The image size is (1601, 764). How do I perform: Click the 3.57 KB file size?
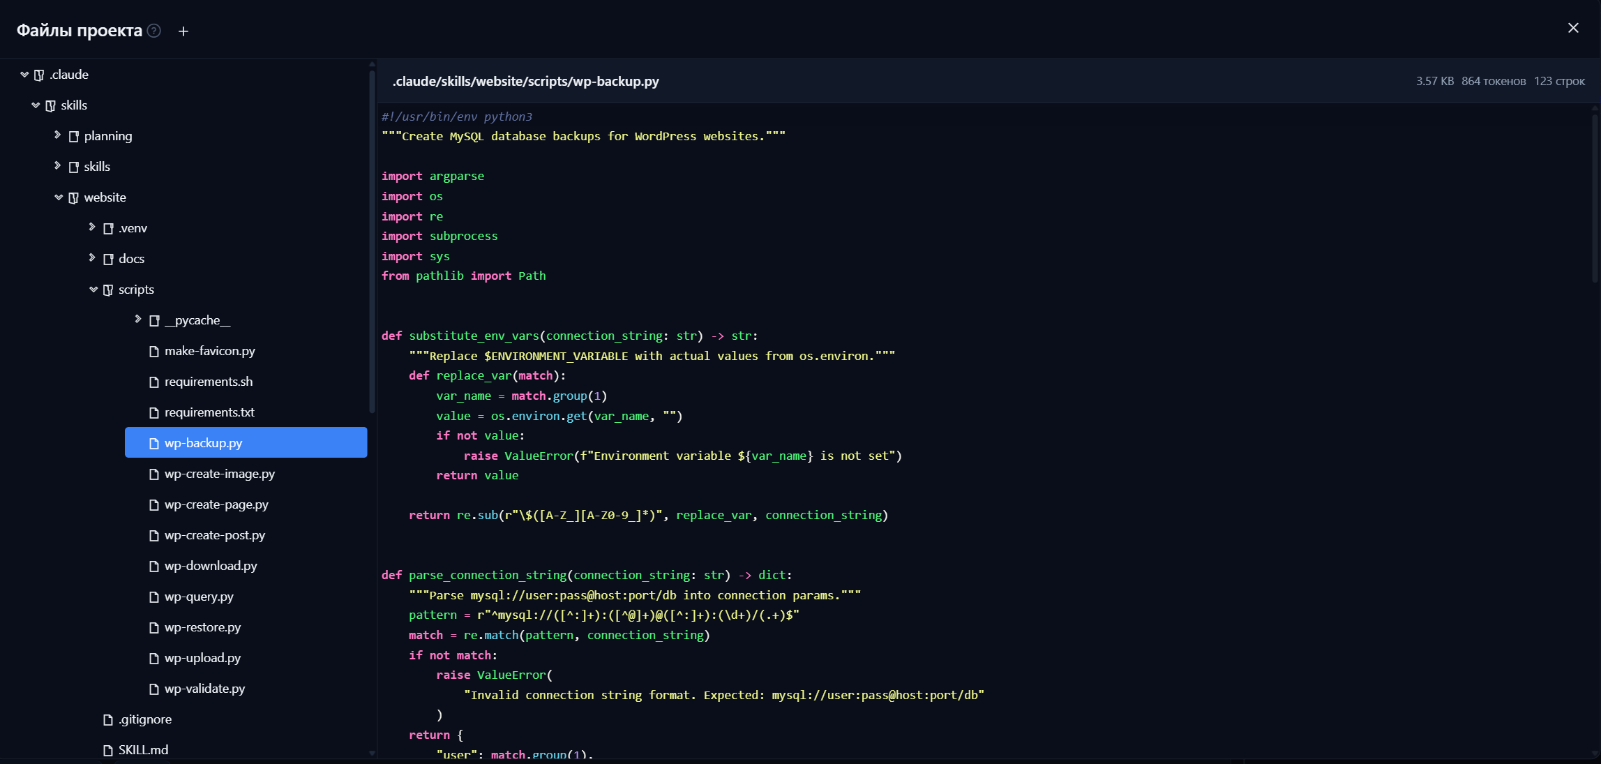coord(1435,81)
